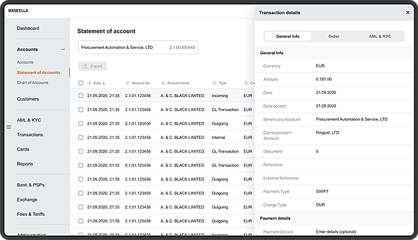The height and width of the screenshot is (240, 418).
Task: Open Exchange in the sidebar
Action: pyautogui.click(x=27, y=200)
